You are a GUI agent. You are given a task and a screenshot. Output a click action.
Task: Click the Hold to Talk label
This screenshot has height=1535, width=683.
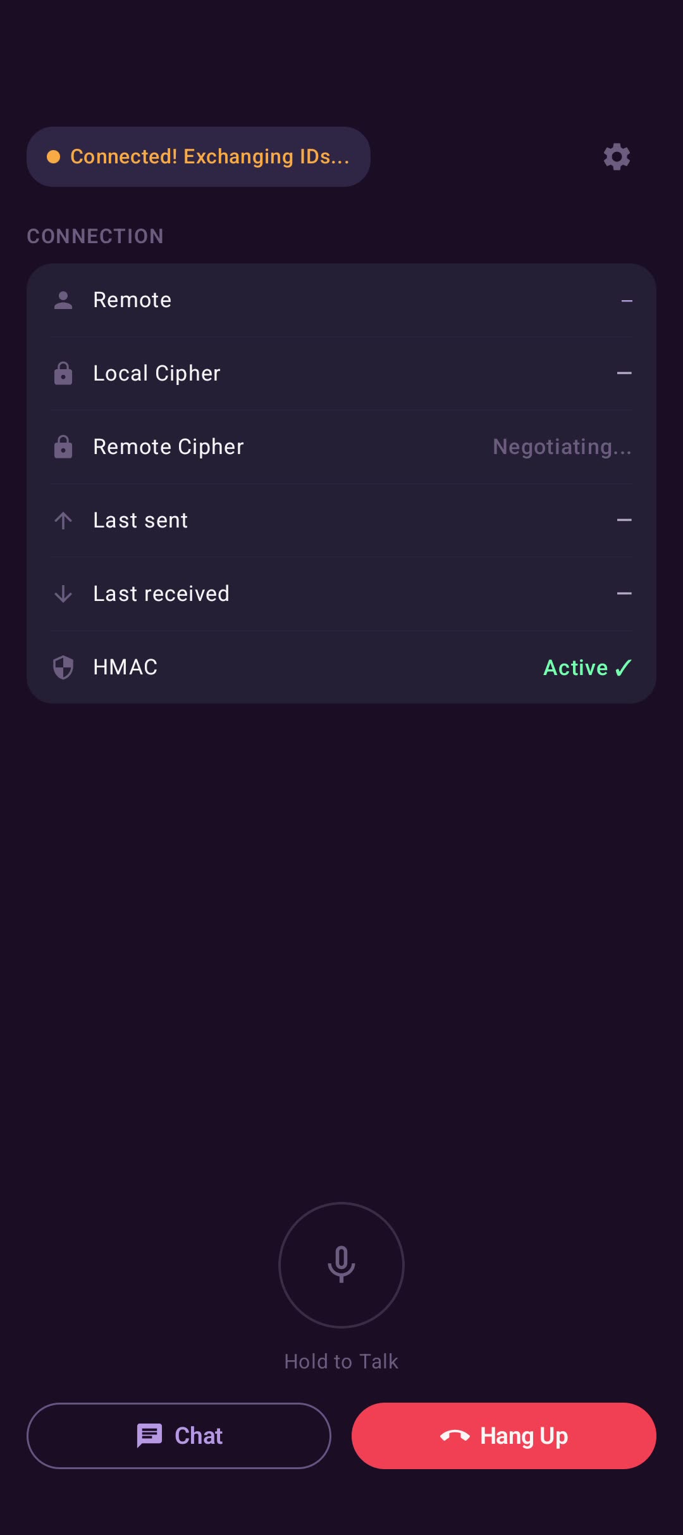(x=341, y=1361)
